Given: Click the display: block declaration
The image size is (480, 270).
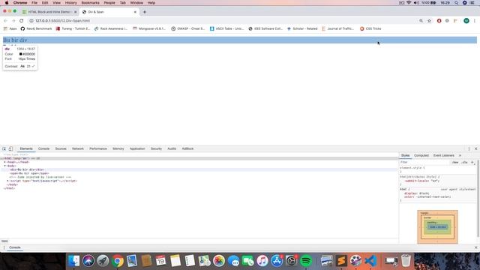Looking at the screenshot, I should click(417, 193).
